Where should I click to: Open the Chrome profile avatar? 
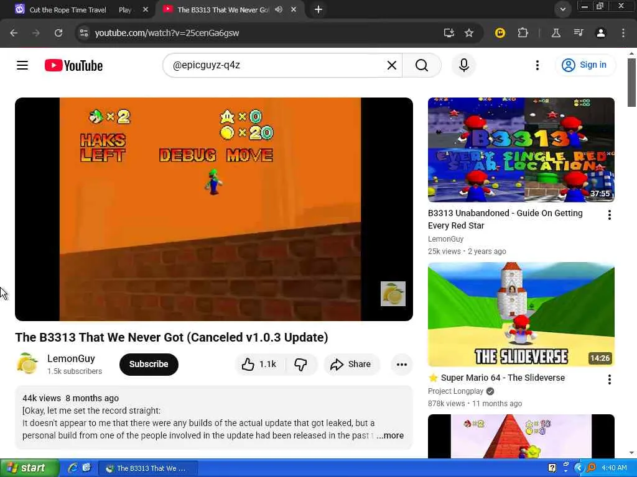click(601, 33)
